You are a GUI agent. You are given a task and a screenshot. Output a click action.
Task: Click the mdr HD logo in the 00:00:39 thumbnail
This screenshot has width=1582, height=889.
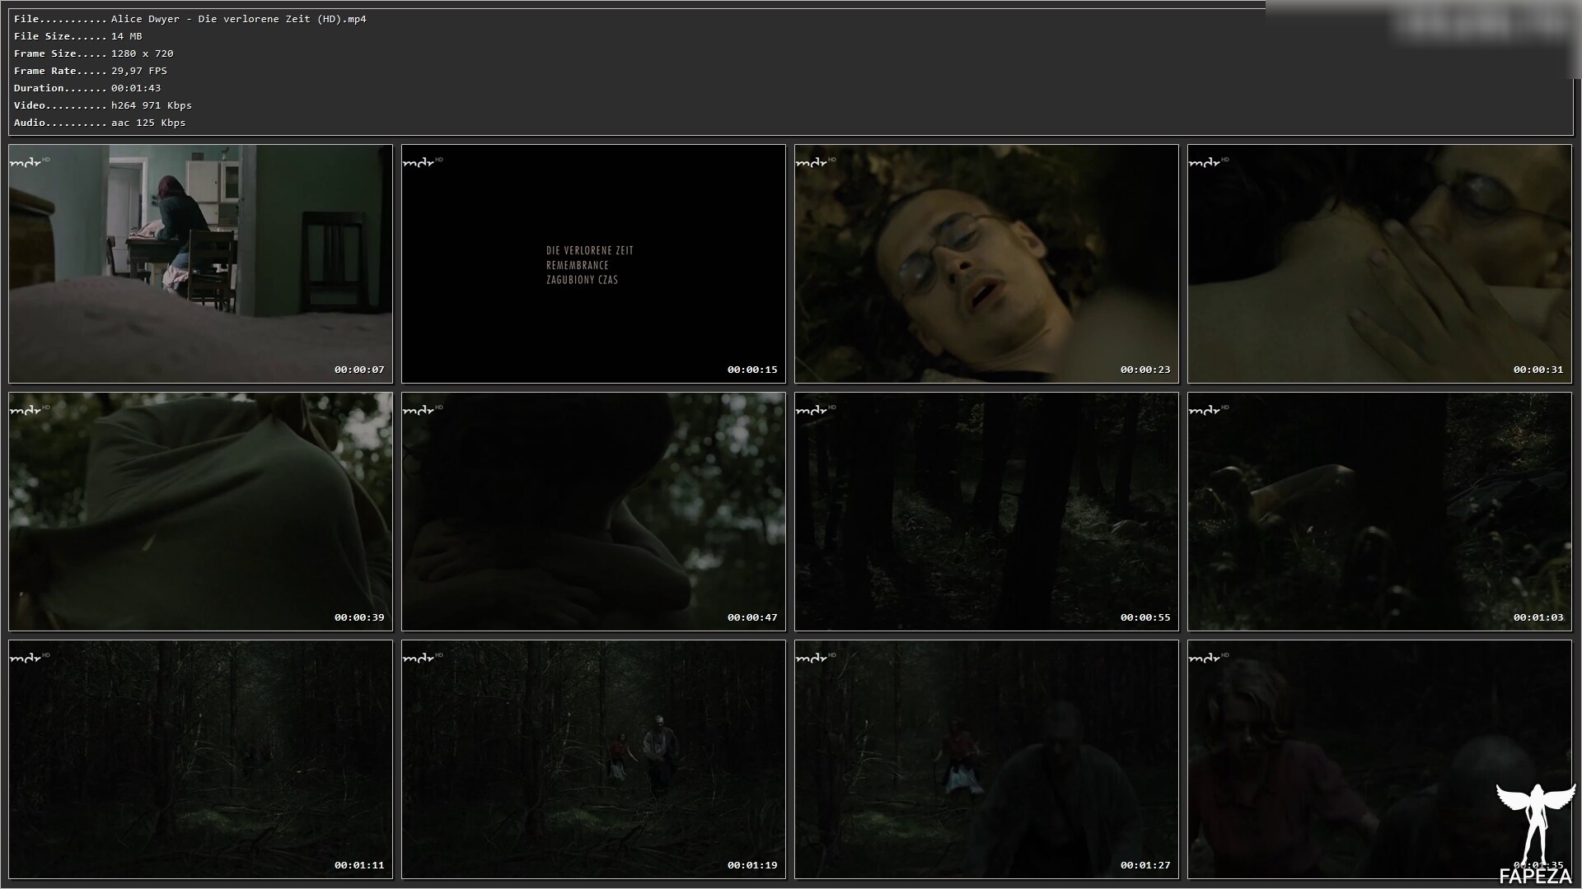[30, 410]
